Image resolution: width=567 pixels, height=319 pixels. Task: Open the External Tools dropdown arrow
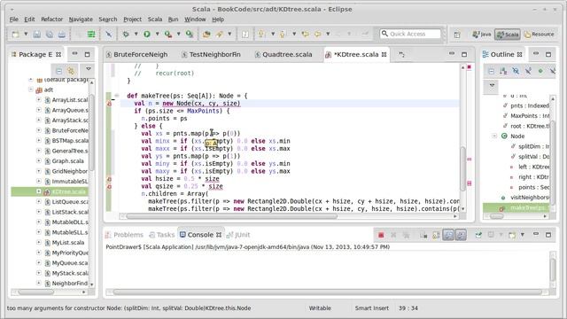pyautogui.click(x=179, y=34)
